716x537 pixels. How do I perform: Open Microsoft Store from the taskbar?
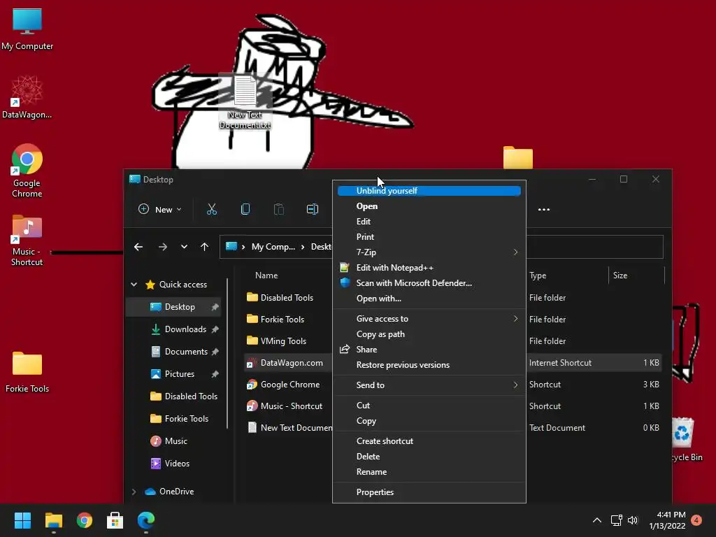tap(115, 520)
